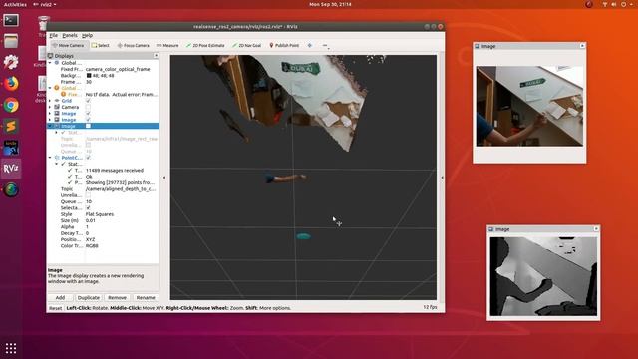Screen dimensions: 638x359
Task: Toggle the Grid display checkbox
Action: (x=88, y=101)
